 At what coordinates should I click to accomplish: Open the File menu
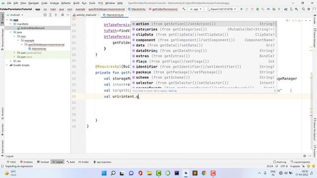[9, 3]
